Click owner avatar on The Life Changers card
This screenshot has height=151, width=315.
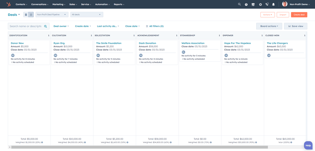coord(269,55)
